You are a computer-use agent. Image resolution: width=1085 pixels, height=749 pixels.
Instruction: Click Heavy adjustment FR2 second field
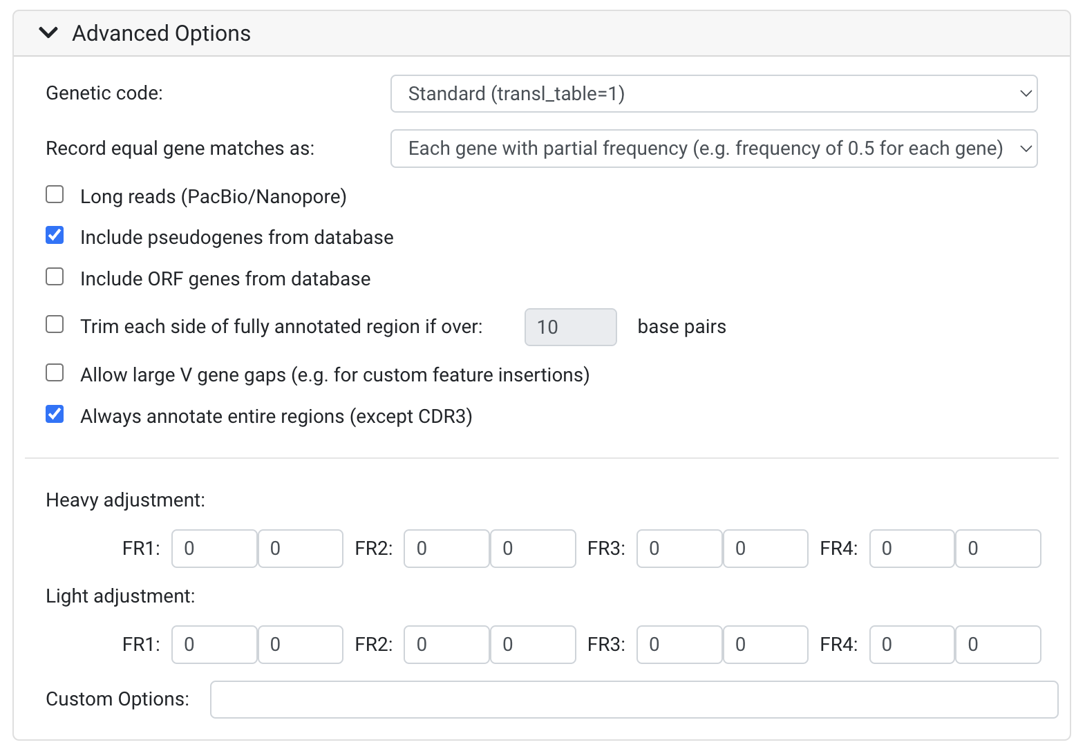click(x=533, y=549)
